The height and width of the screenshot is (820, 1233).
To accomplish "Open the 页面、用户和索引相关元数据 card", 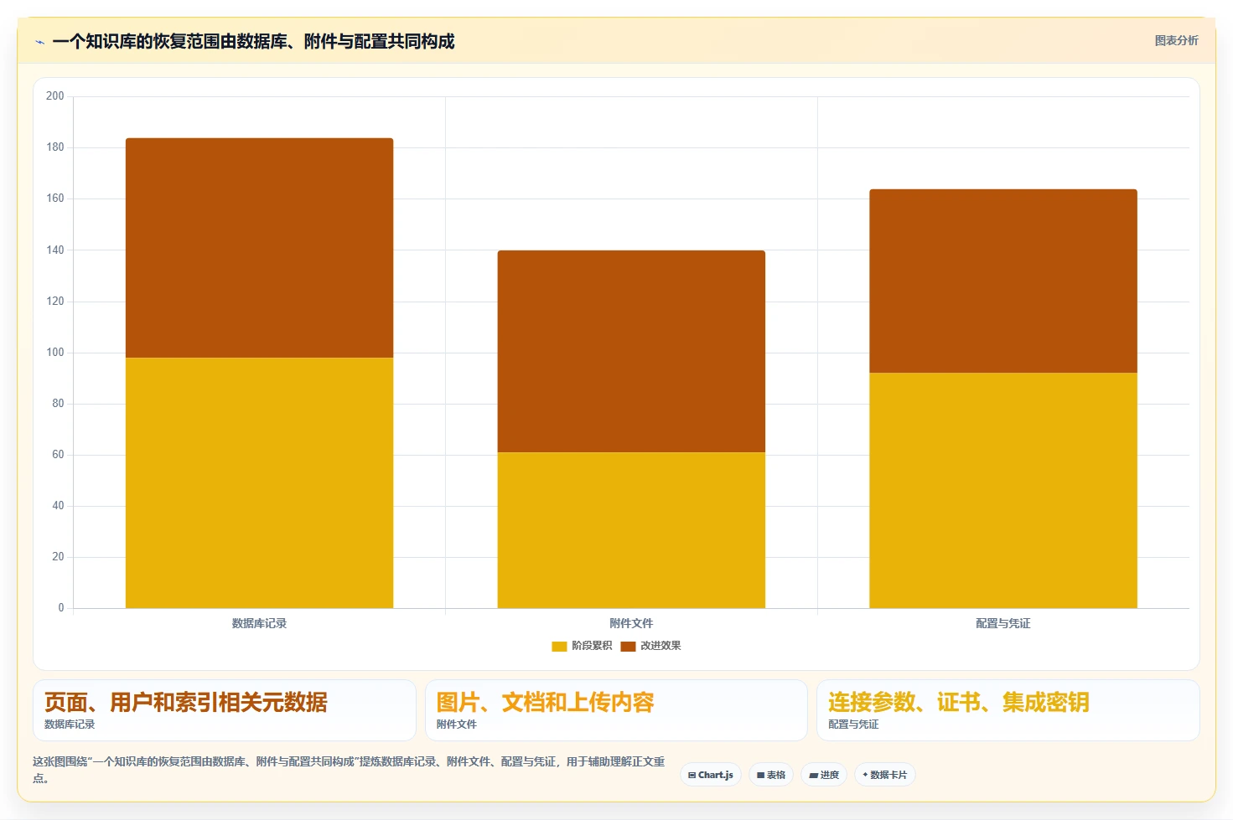I will pyautogui.click(x=224, y=710).
